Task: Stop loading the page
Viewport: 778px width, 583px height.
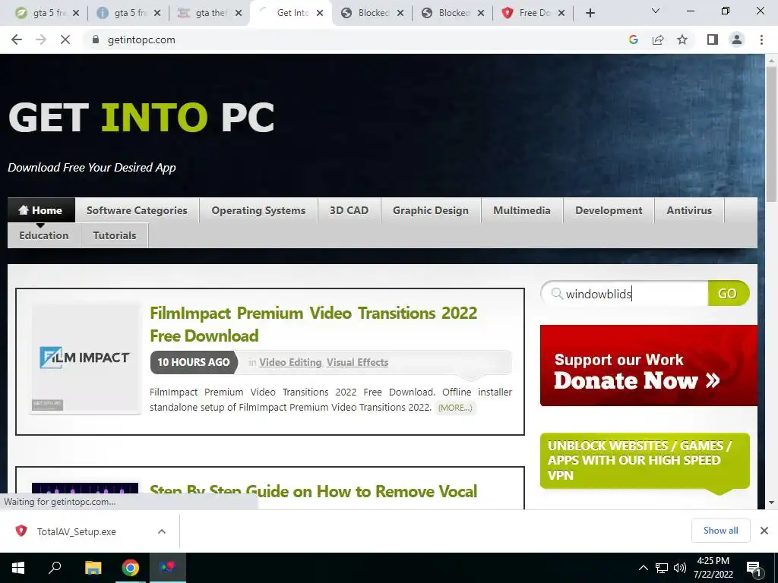Action: [65, 39]
